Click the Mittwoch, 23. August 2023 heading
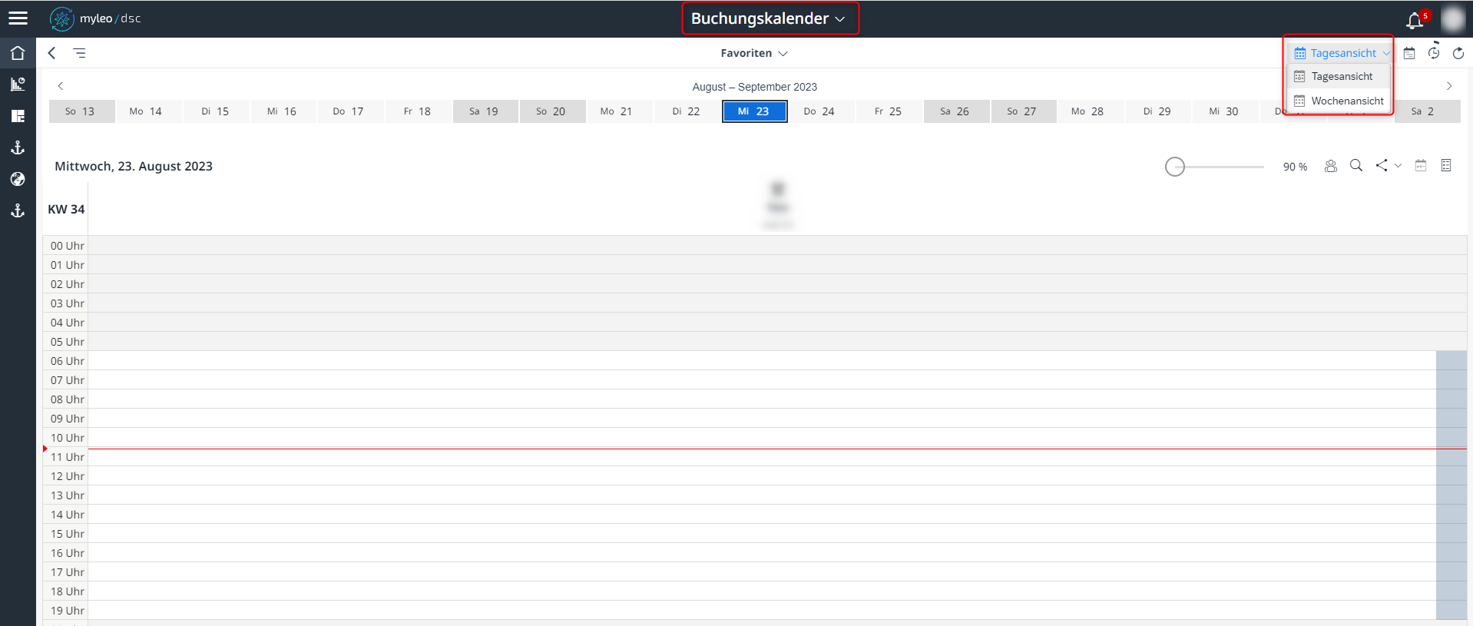The width and height of the screenshot is (1473, 626). [x=134, y=166]
